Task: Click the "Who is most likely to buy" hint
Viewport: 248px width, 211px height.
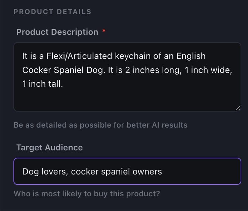Action: click(x=87, y=194)
